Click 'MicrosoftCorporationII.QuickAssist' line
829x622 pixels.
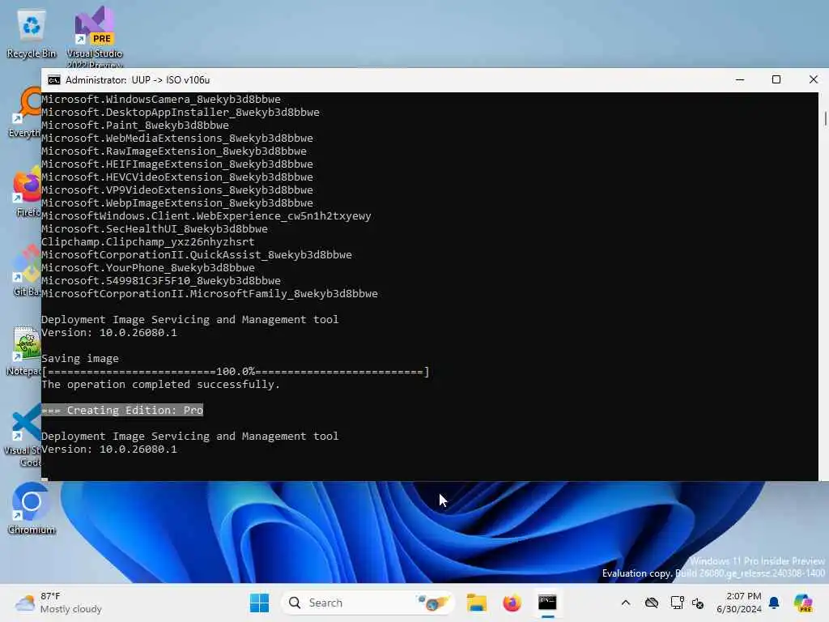[197, 254]
